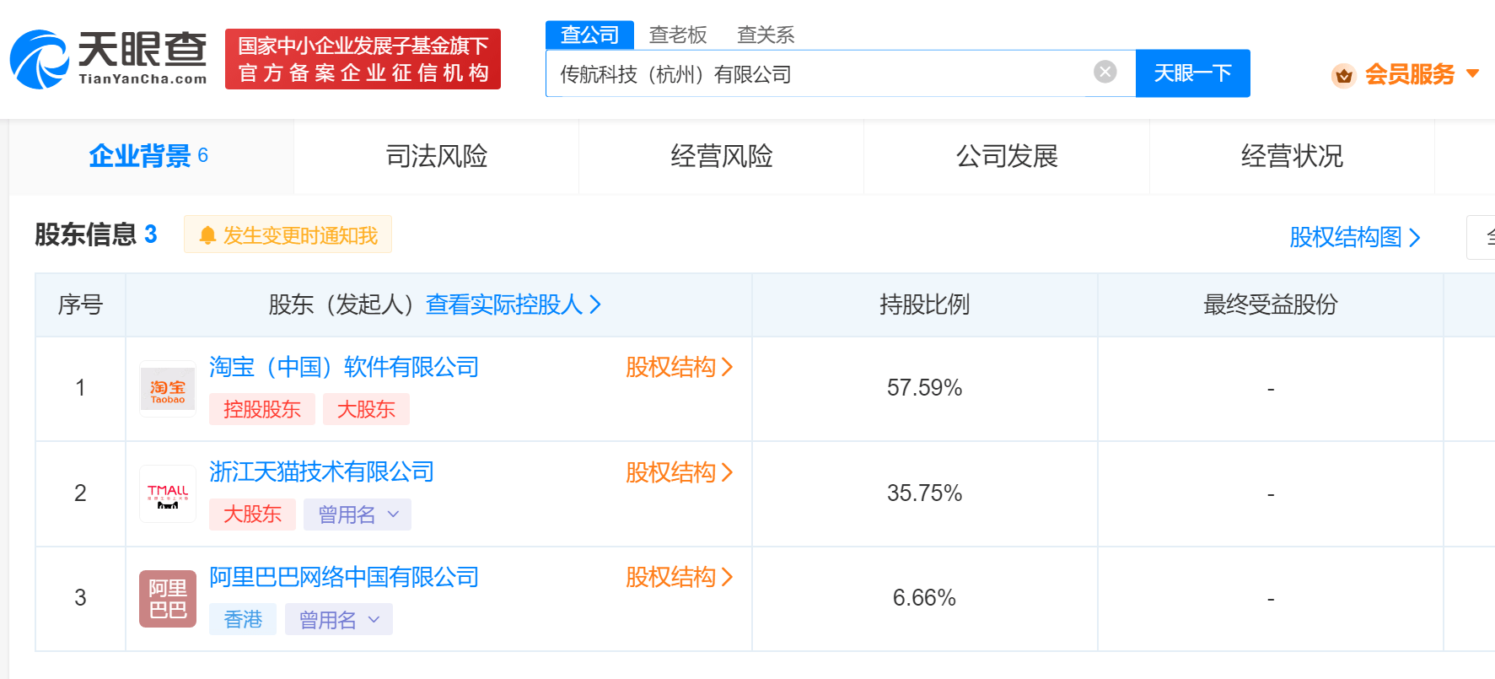Switch to the 查老板 search tab
This screenshot has height=679, width=1495.
(678, 35)
